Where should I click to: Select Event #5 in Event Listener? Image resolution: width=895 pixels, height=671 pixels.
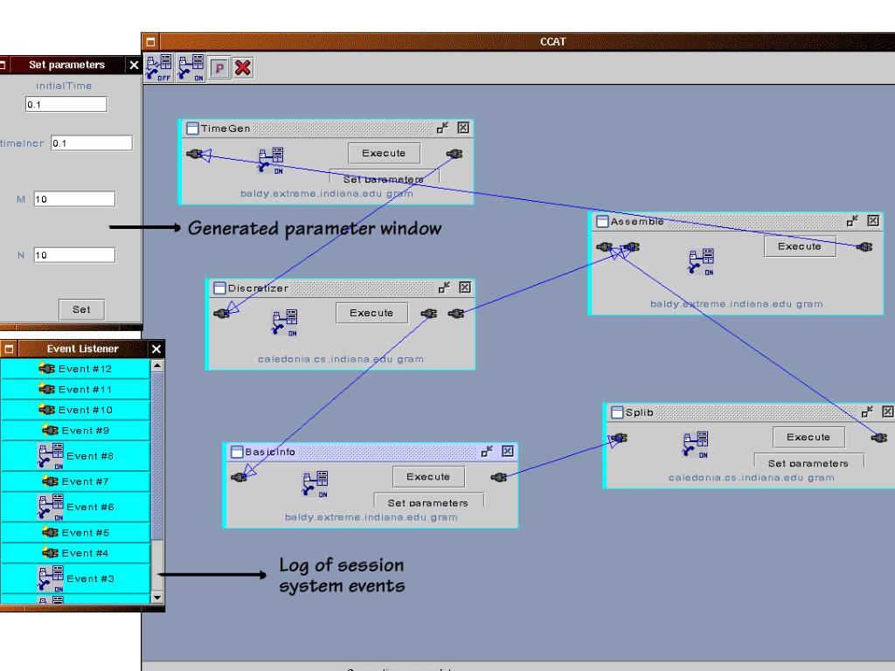75,532
